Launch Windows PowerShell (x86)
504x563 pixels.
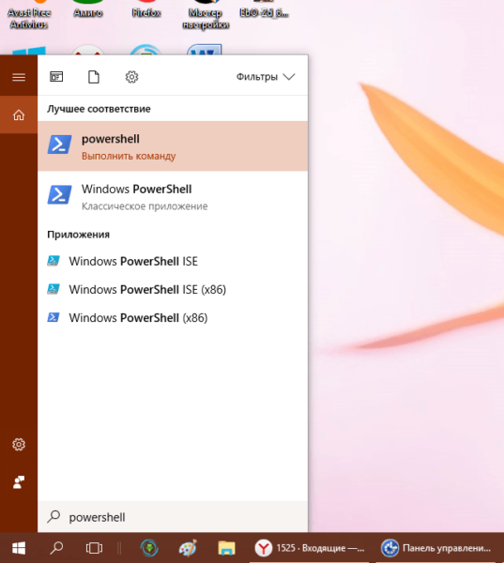173,318
